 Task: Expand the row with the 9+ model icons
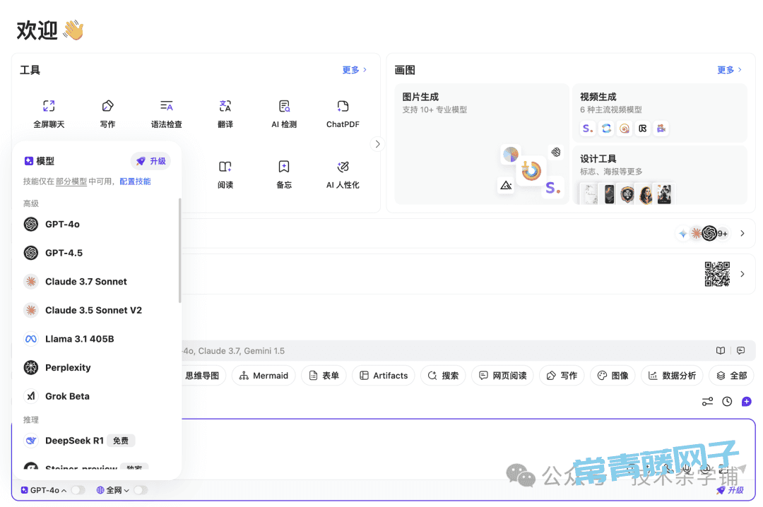tap(743, 234)
